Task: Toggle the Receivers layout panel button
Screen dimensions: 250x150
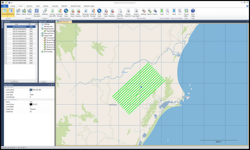Action: tap(11, 12)
